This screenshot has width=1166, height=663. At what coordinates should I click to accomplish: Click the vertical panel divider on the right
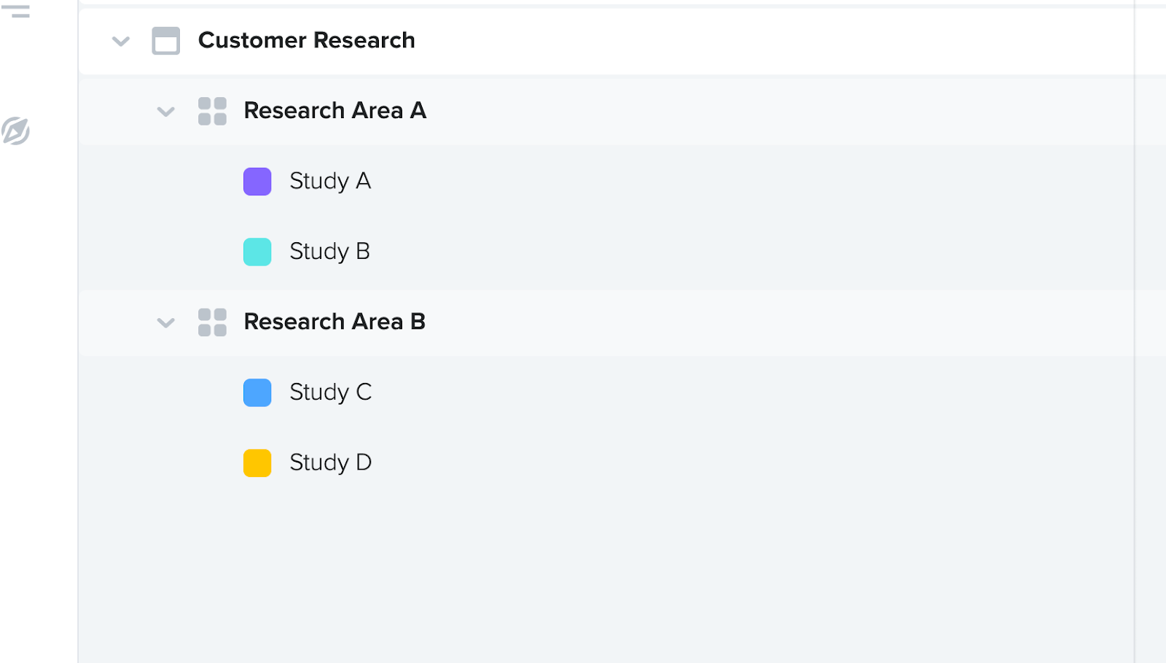pyautogui.click(x=1134, y=331)
